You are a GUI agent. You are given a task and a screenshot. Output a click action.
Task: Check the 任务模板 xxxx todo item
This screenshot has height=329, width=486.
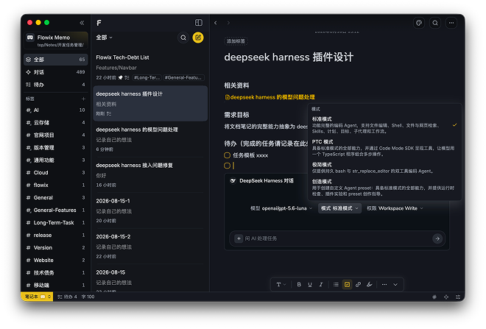[x=228, y=155]
